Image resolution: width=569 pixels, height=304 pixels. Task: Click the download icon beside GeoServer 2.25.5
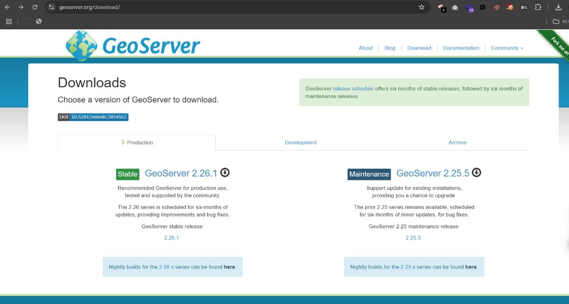point(476,173)
